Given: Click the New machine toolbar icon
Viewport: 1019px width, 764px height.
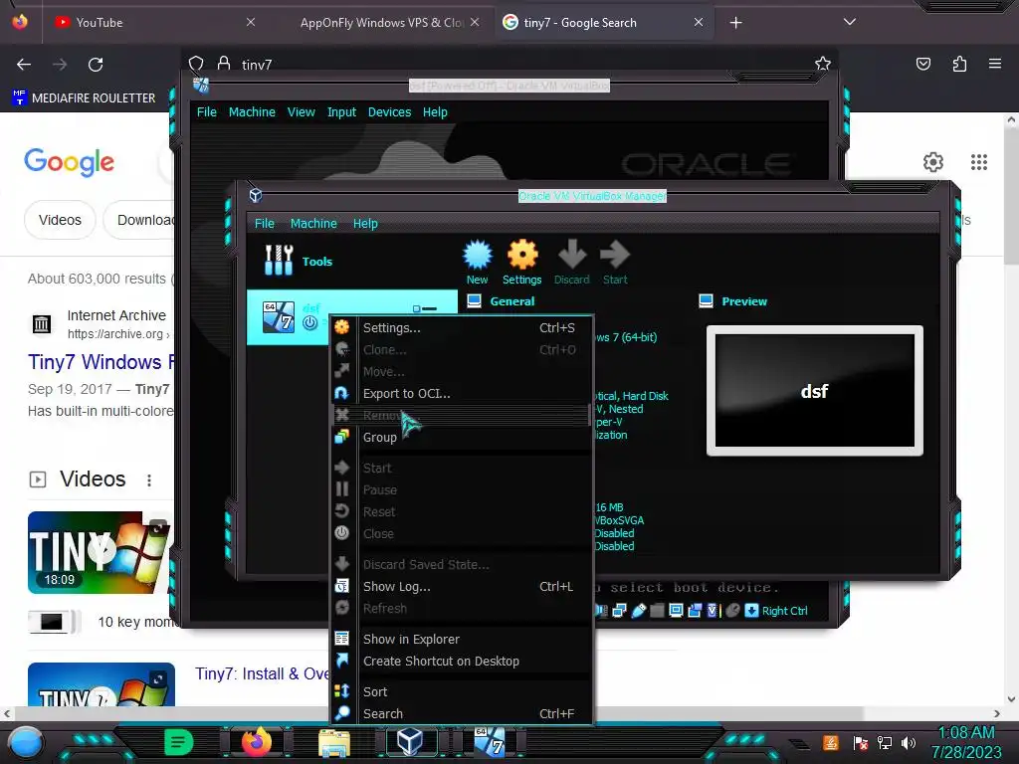Looking at the screenshot, I should pyautogui.click(x=477, y=255).
